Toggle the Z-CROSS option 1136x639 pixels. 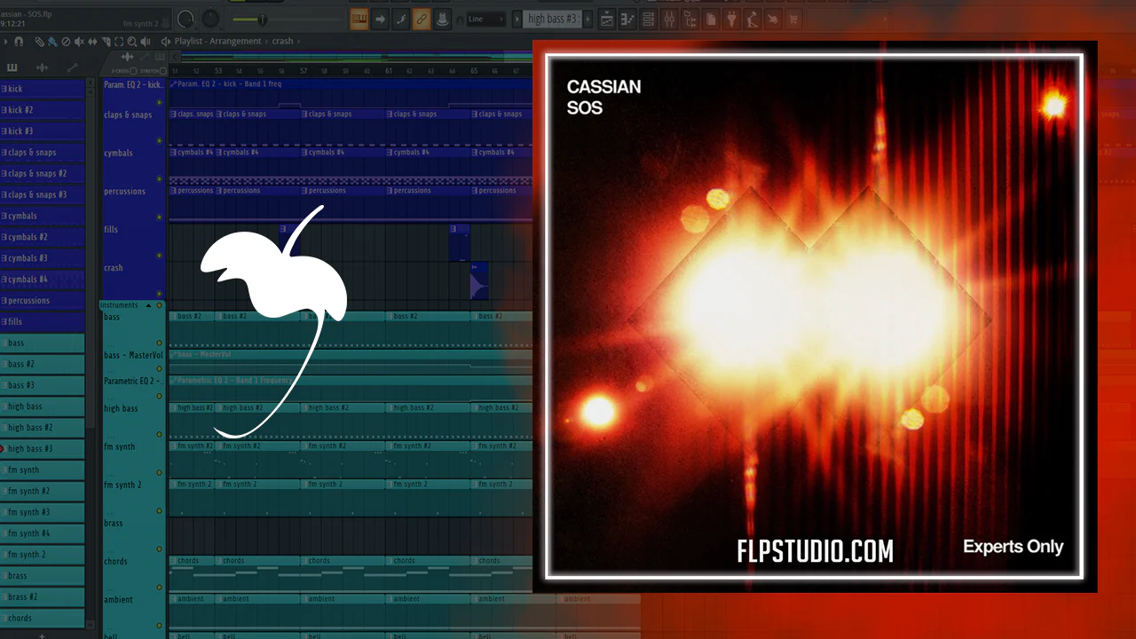133,71
